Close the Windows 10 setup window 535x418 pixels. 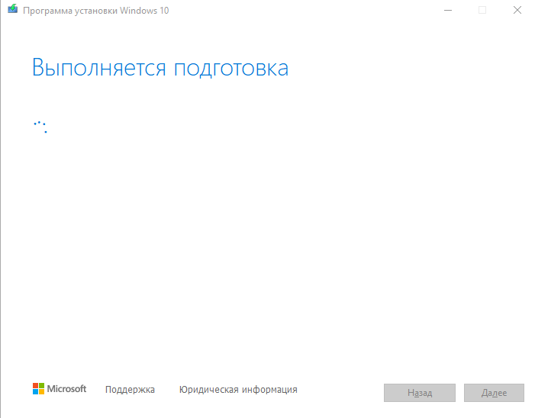pyautogui.click(x=517, y=10)
